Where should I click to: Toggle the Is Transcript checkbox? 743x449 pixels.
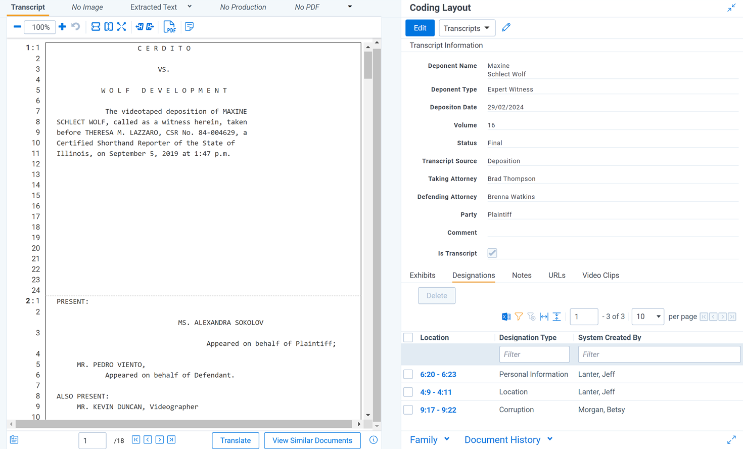tap(492, 253)
